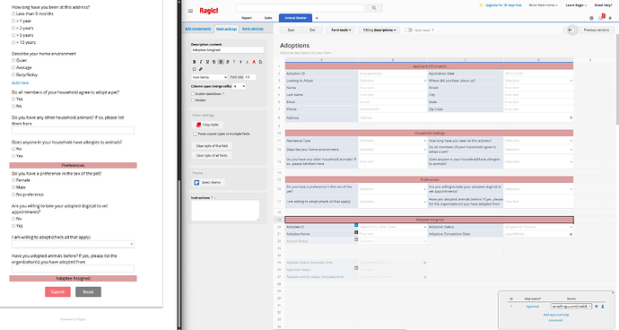The height and width of the screenshot is (330, 619).
Task: Open the 'I am willing to adopt' dropdown in form
Action: (73, 244)
